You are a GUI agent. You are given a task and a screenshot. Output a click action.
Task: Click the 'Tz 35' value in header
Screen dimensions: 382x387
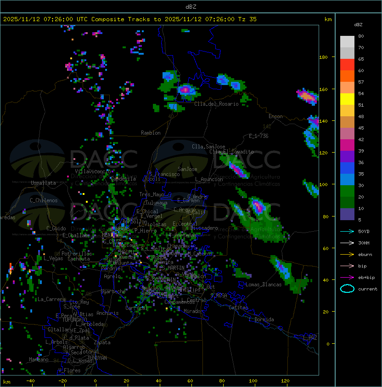[x=247, y=19]
